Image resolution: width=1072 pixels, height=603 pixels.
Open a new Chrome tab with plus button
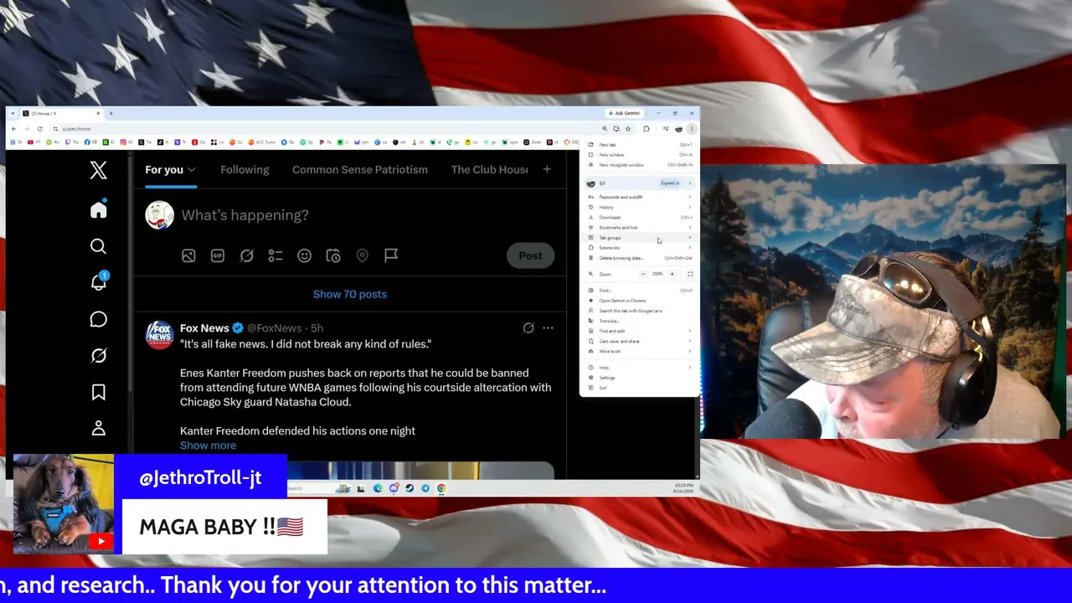point(111,113)
